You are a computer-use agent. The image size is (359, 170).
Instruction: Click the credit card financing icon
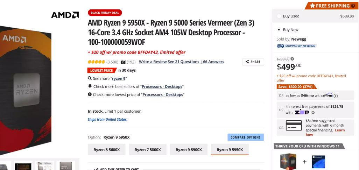point(294,125)
